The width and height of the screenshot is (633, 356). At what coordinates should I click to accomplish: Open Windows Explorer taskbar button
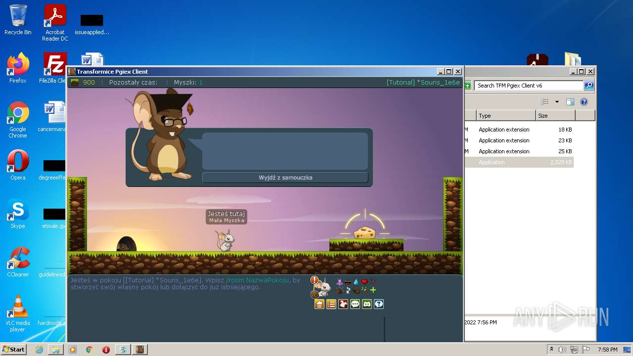coord(55,350)
